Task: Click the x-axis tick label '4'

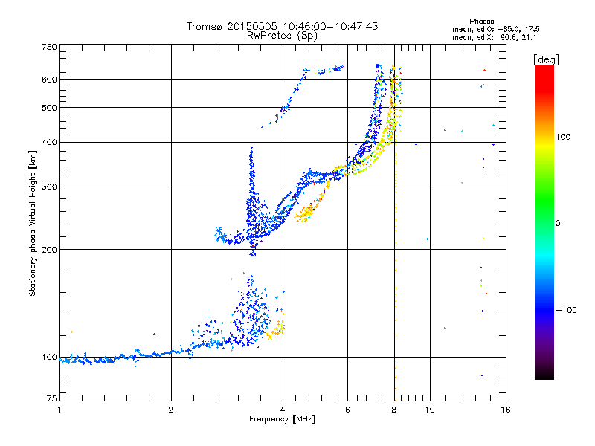Action: tap(283, 410)
